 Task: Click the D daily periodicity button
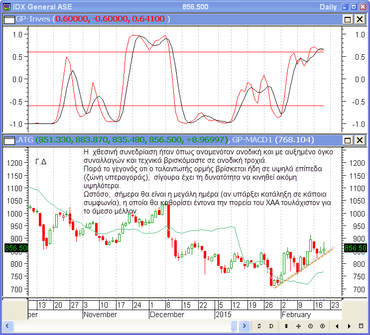(x=271, y=326)
